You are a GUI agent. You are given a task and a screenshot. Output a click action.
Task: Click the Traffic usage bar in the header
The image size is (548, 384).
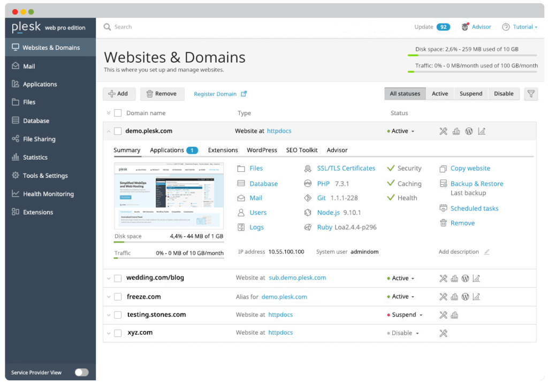[x=472, y=72]
